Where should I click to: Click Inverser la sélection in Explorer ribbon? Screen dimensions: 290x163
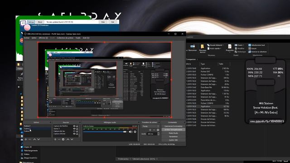tap(257, 52)
